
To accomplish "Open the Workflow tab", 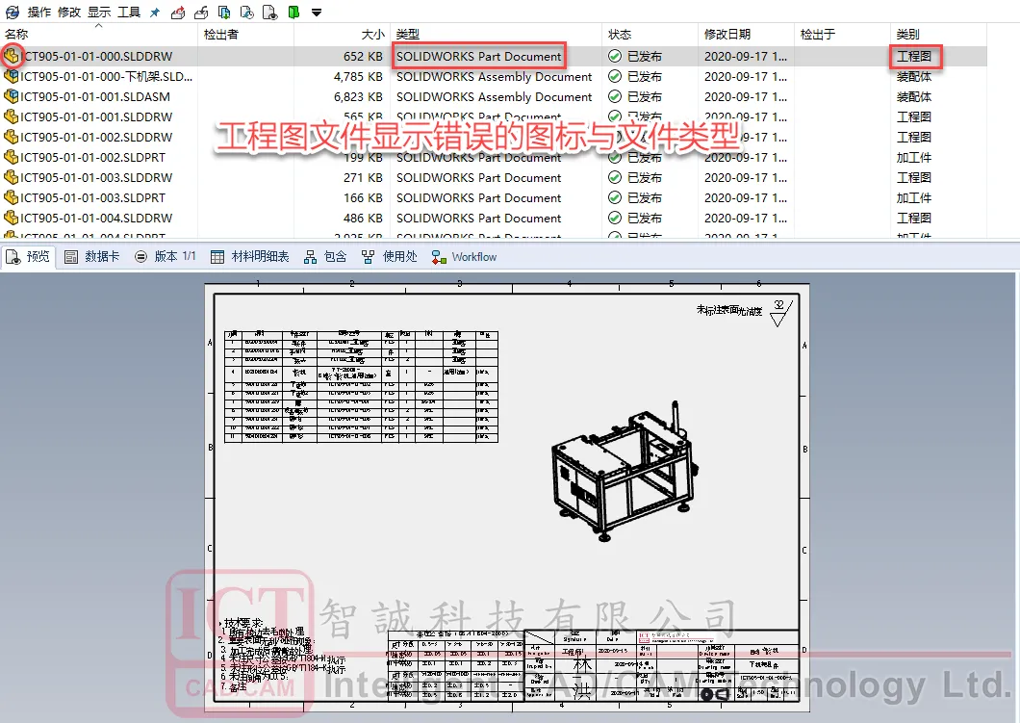I will click(465, 257).
